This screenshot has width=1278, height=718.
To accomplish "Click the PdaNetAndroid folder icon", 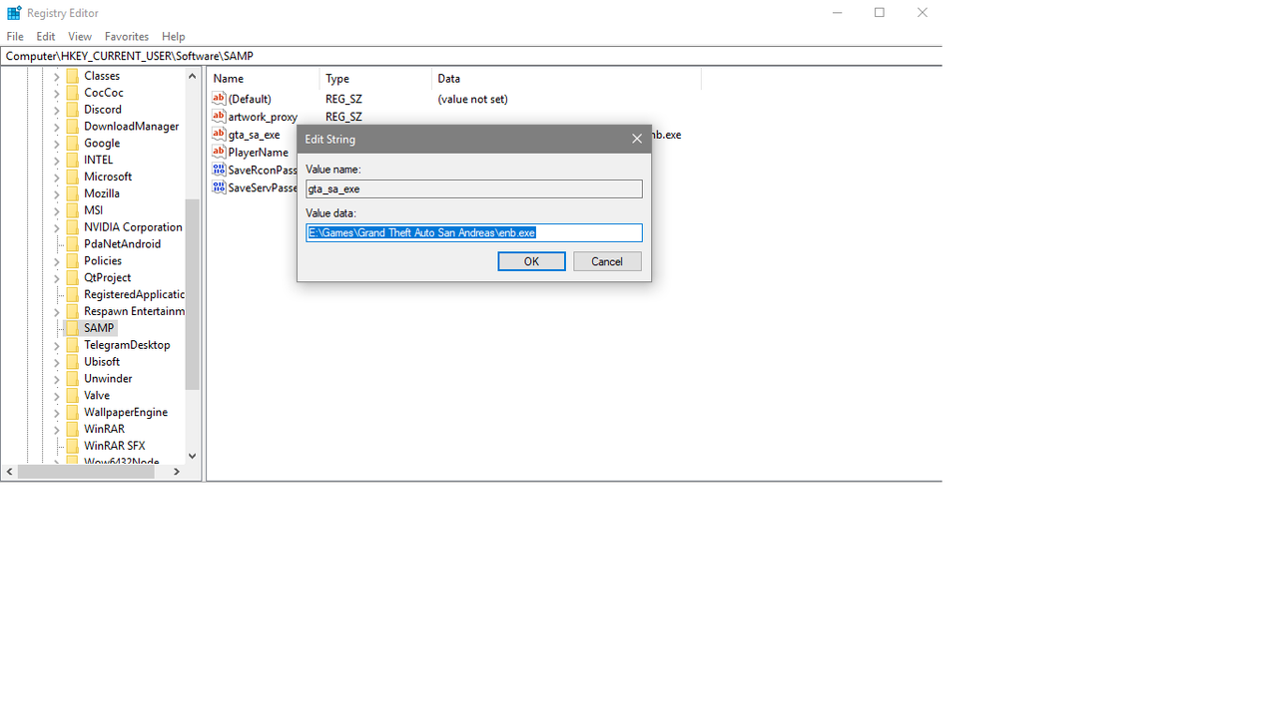I will pyautogui.click(x=73, y=243).
